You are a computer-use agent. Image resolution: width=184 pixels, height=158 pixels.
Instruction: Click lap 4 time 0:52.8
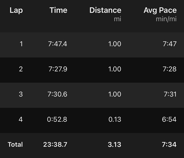pos(58,119)
